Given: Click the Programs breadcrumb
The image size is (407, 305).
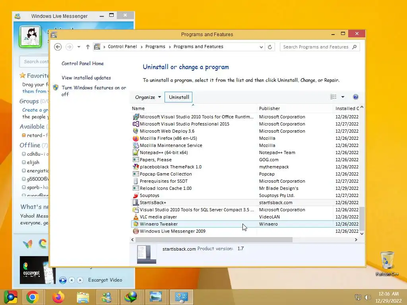Looking at the screenshot, I should pos(155,47).
